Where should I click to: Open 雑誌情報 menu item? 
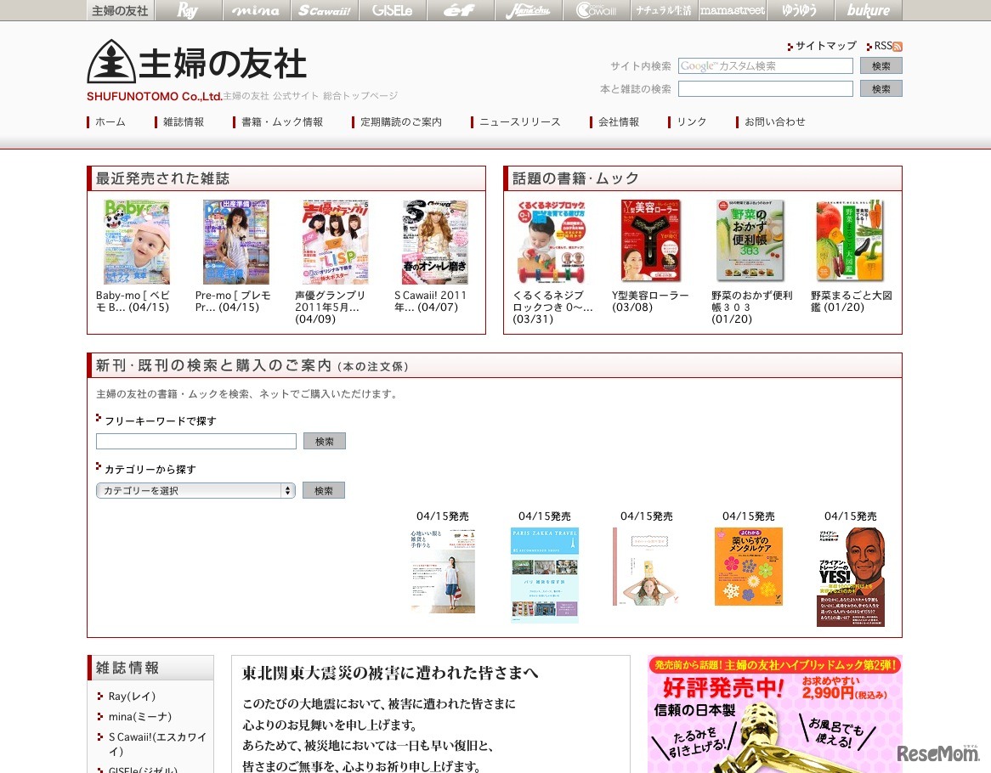point(184,121)
